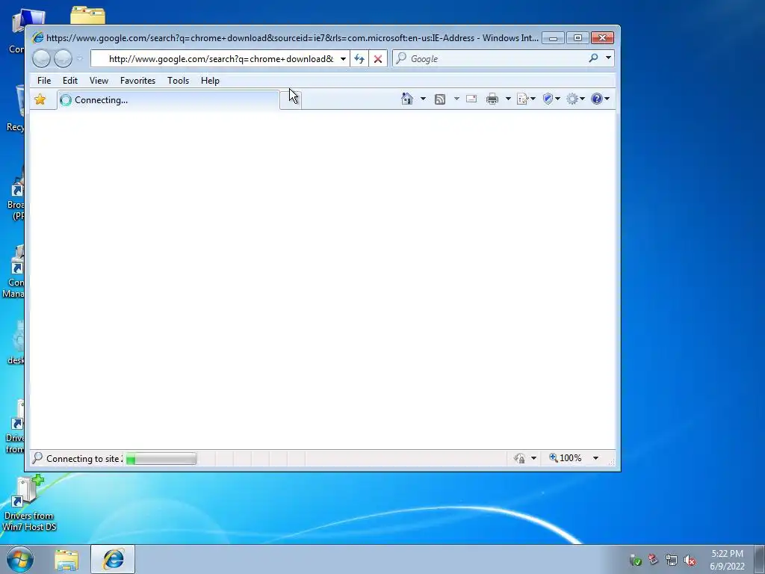765x574 pixels.
Task: Click the Safely Remove Hardware tray icon
Action: click(x=653, y=559)
